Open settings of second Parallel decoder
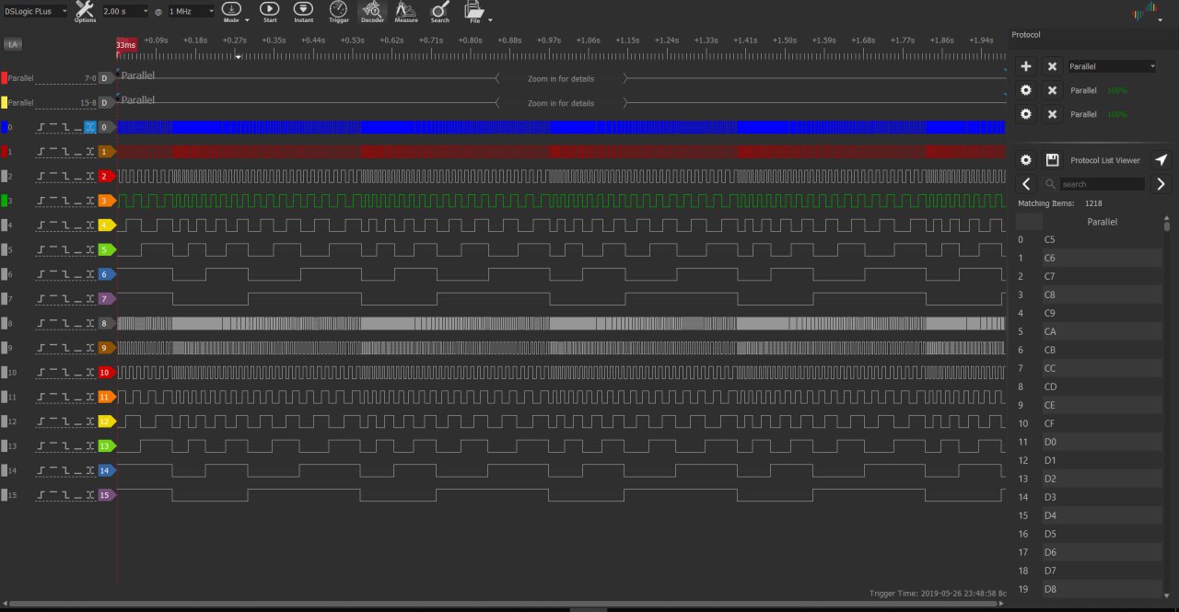 coord(1026,114)
